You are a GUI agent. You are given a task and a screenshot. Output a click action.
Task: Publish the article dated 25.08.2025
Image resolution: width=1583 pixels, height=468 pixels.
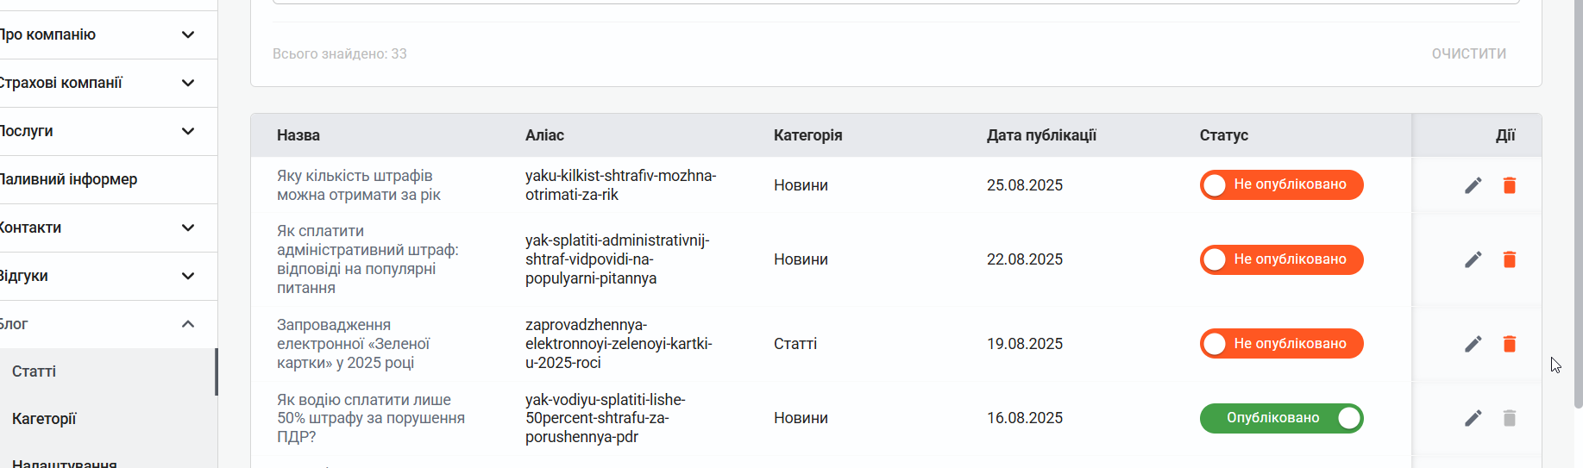(x=1281, y=184)
